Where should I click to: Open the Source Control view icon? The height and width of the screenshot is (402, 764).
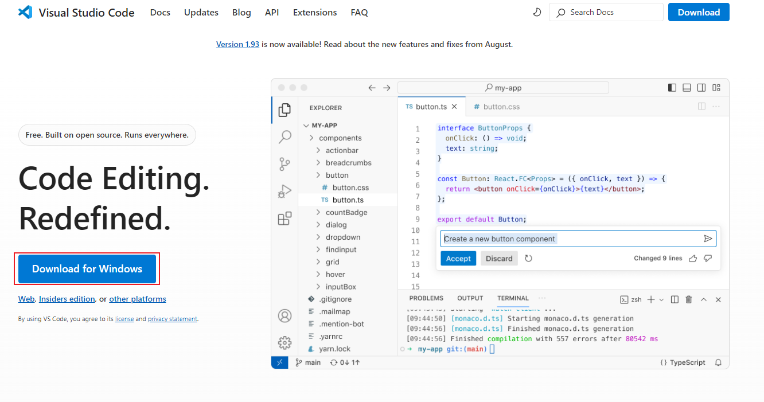[x=284, y=164]
